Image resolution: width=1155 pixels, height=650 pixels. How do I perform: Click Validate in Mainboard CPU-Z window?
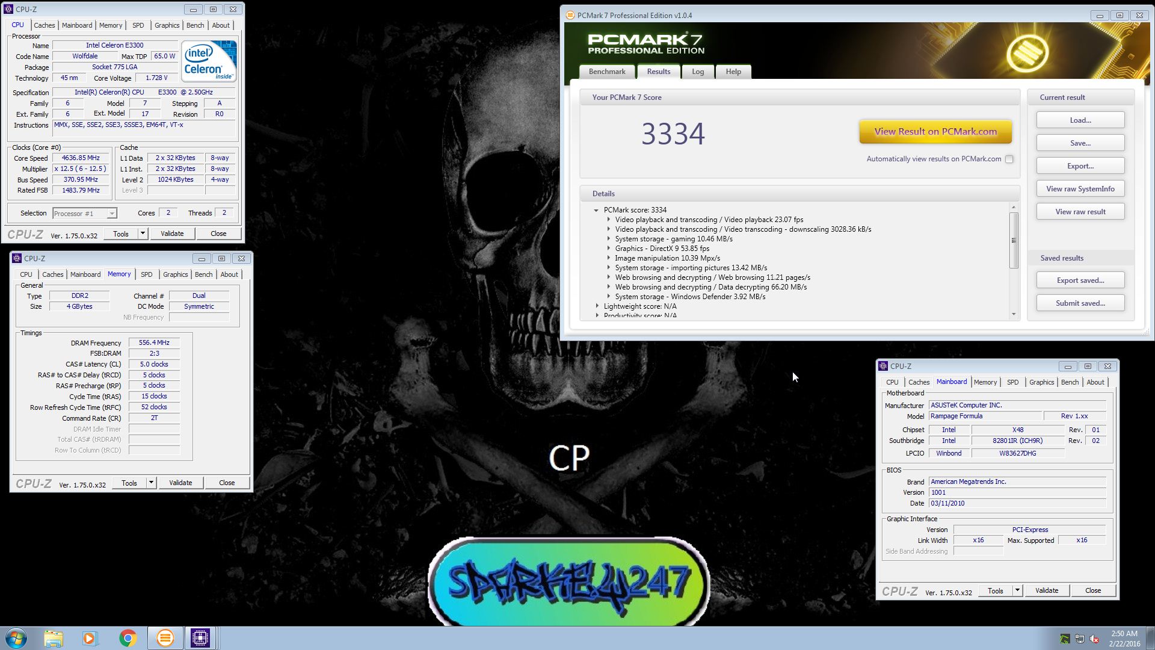pos(1047,590)
